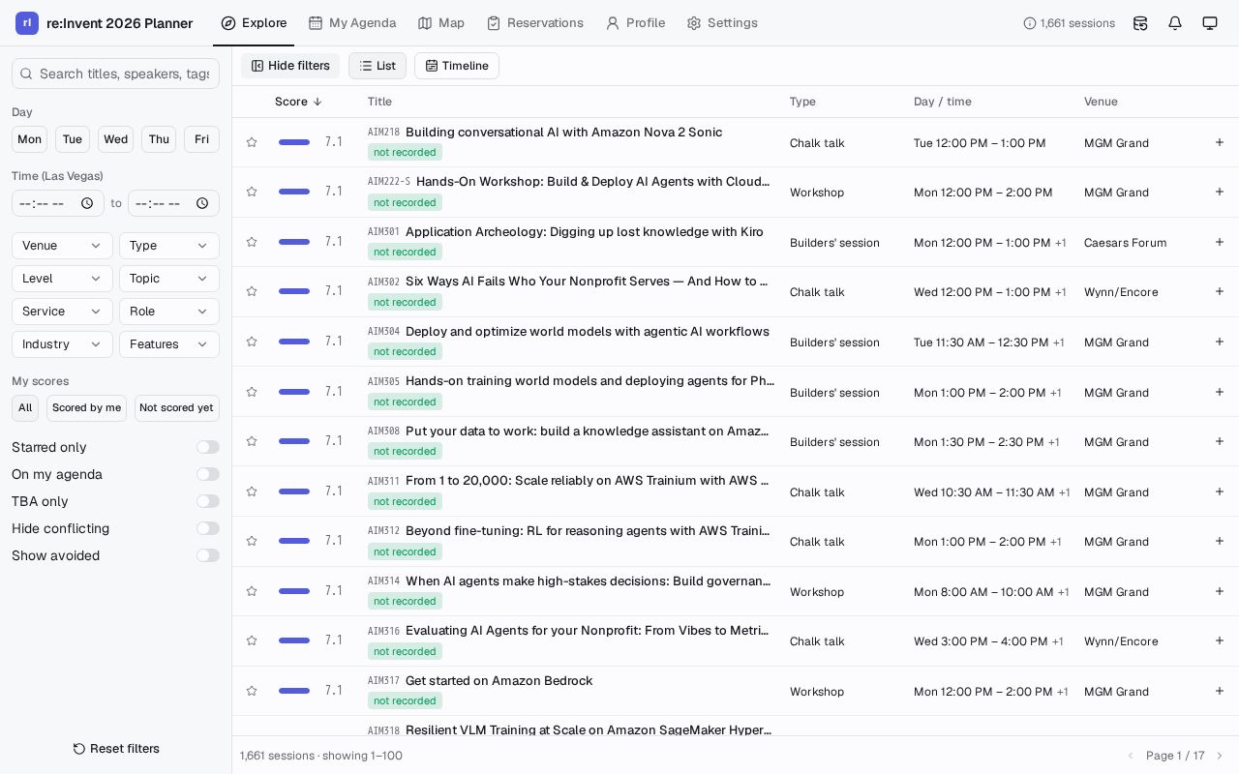
Task: Click the AIM304 score bar indicator
Action: [294, 342]
